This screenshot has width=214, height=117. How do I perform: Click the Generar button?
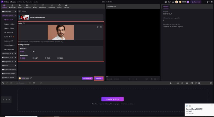point(99,78)
